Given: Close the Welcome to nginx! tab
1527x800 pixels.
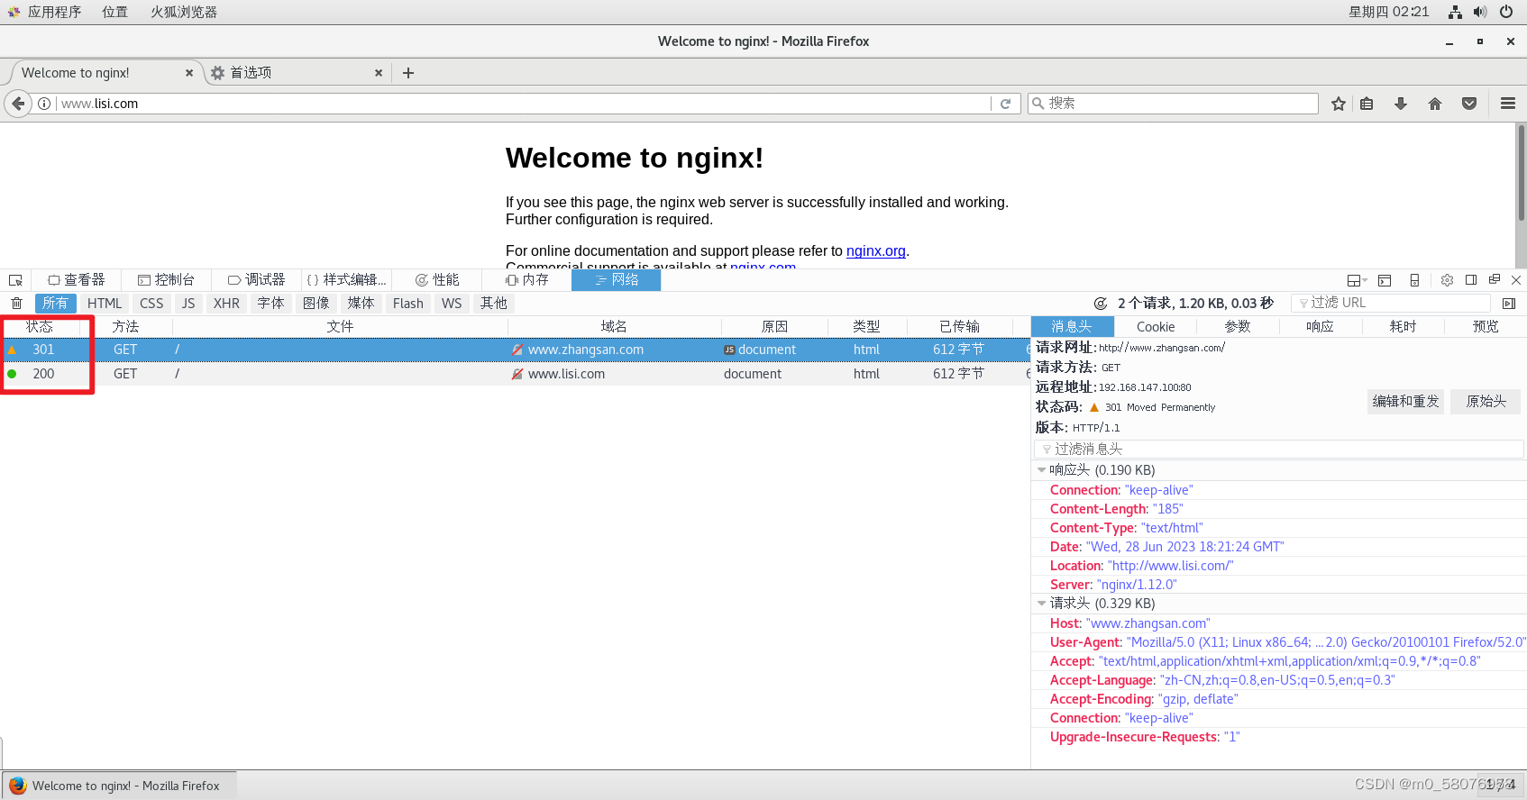Looking at the screenshot, I should point(189,73).
